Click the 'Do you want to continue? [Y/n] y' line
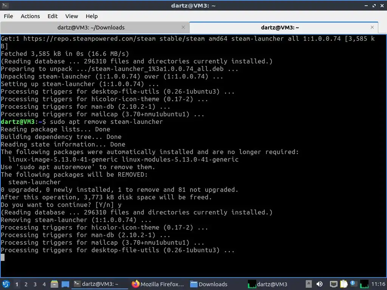The height and width of the screenshot is (290, 387). (61, 205)
